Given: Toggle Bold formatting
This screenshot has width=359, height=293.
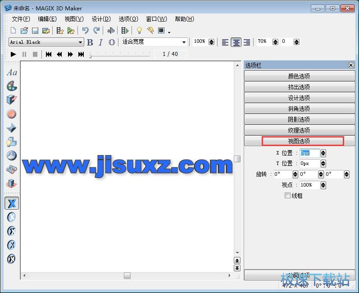Looking at the screenshot, I should [x=90, y=42].
